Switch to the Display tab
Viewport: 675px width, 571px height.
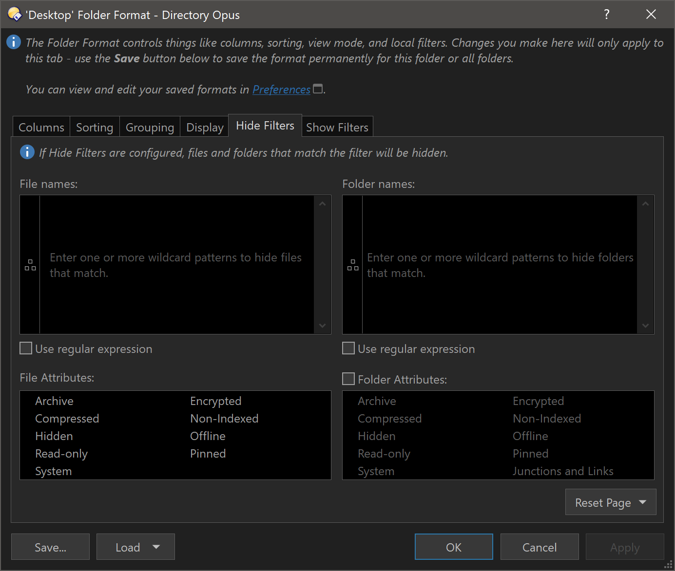205,127
